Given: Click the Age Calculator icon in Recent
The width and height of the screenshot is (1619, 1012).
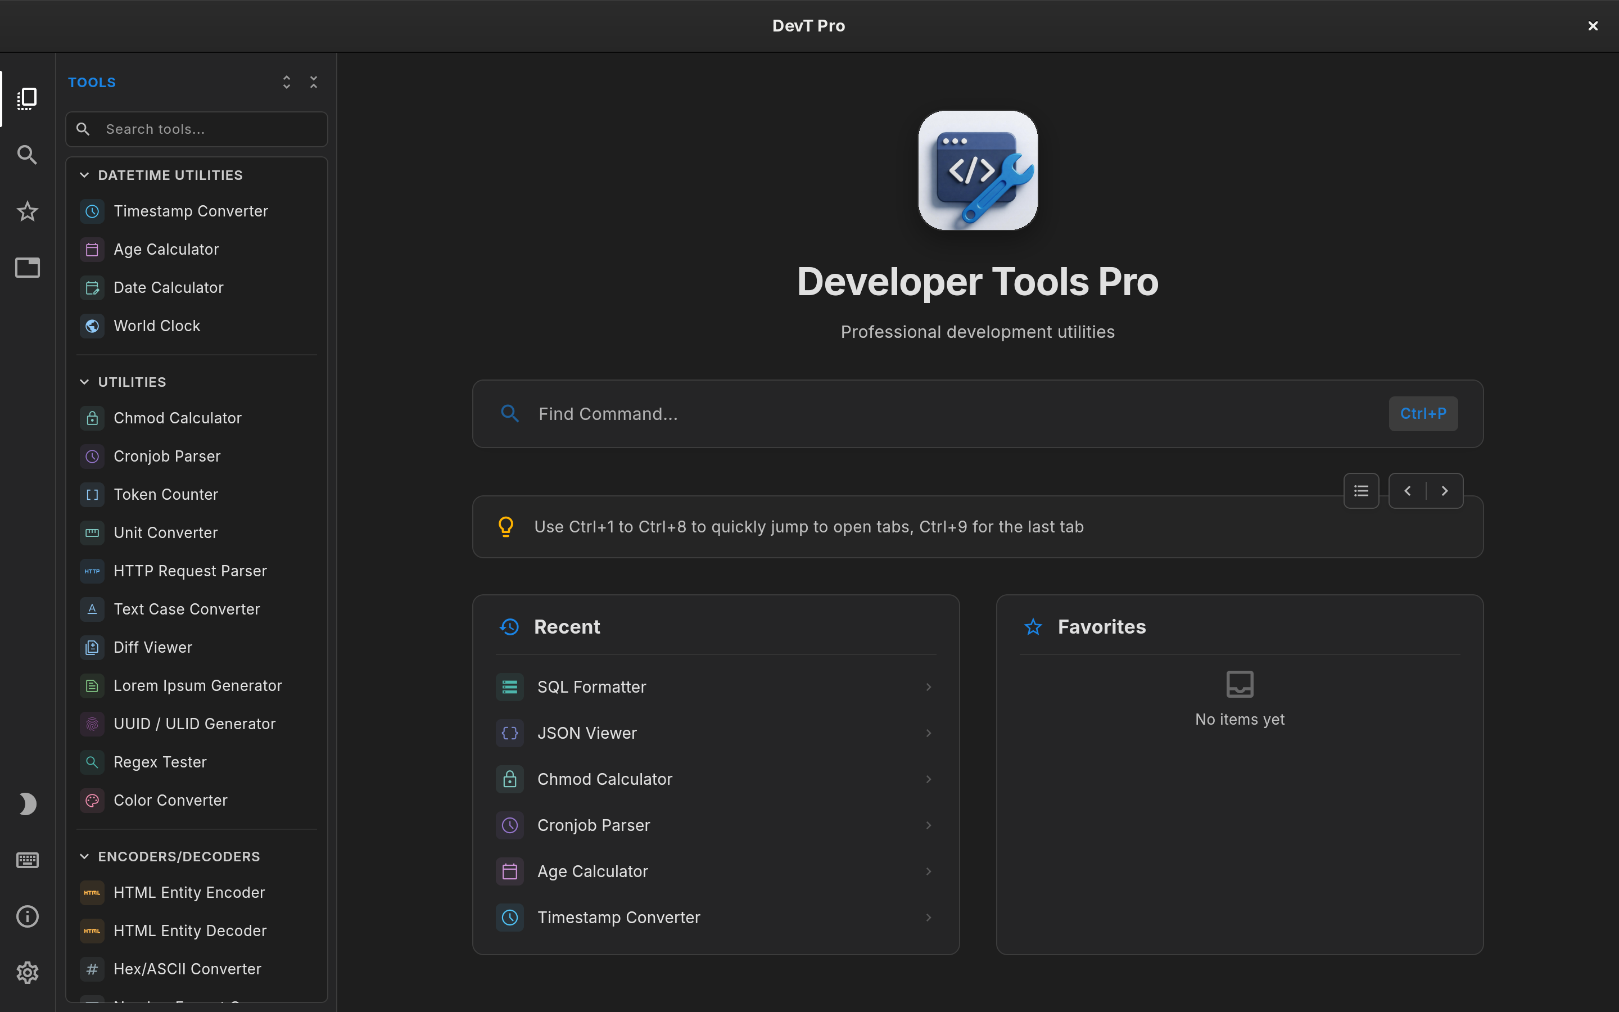Looking at the screenshot, I should [510, 871].
